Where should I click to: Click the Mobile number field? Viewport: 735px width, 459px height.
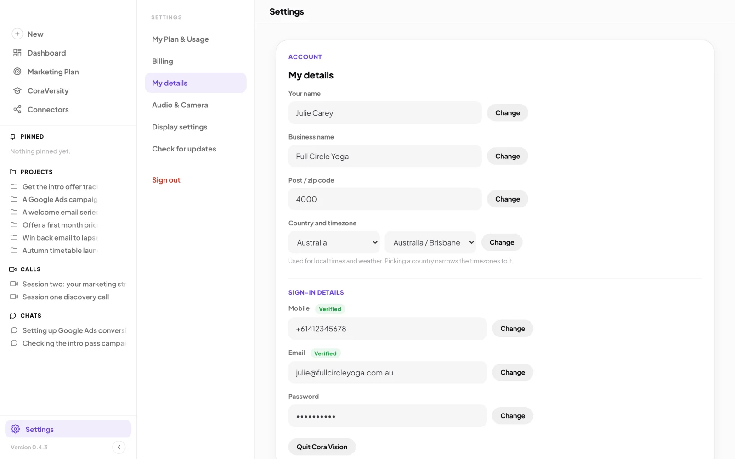point(388,329)
